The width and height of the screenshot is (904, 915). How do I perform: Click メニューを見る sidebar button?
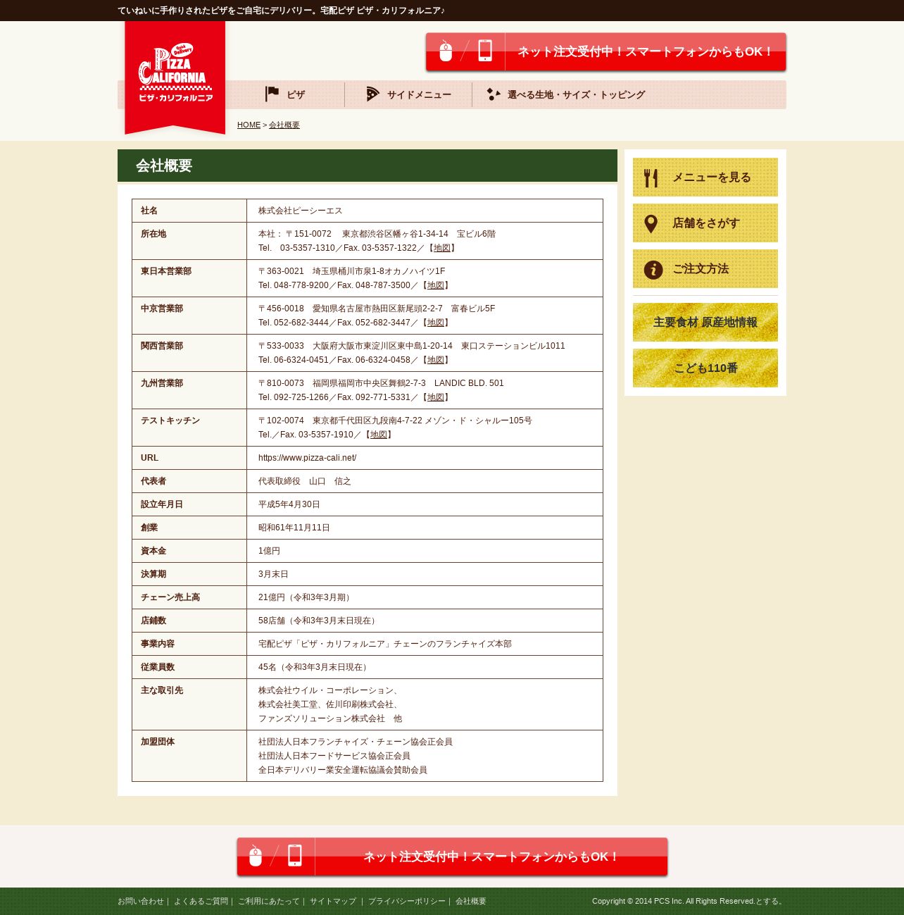coord(705,178)
